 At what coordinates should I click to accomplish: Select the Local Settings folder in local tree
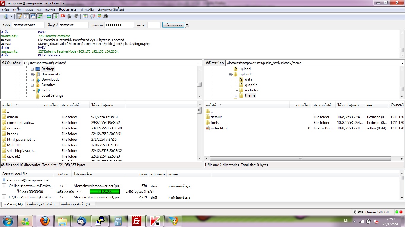tap(52, 95)
